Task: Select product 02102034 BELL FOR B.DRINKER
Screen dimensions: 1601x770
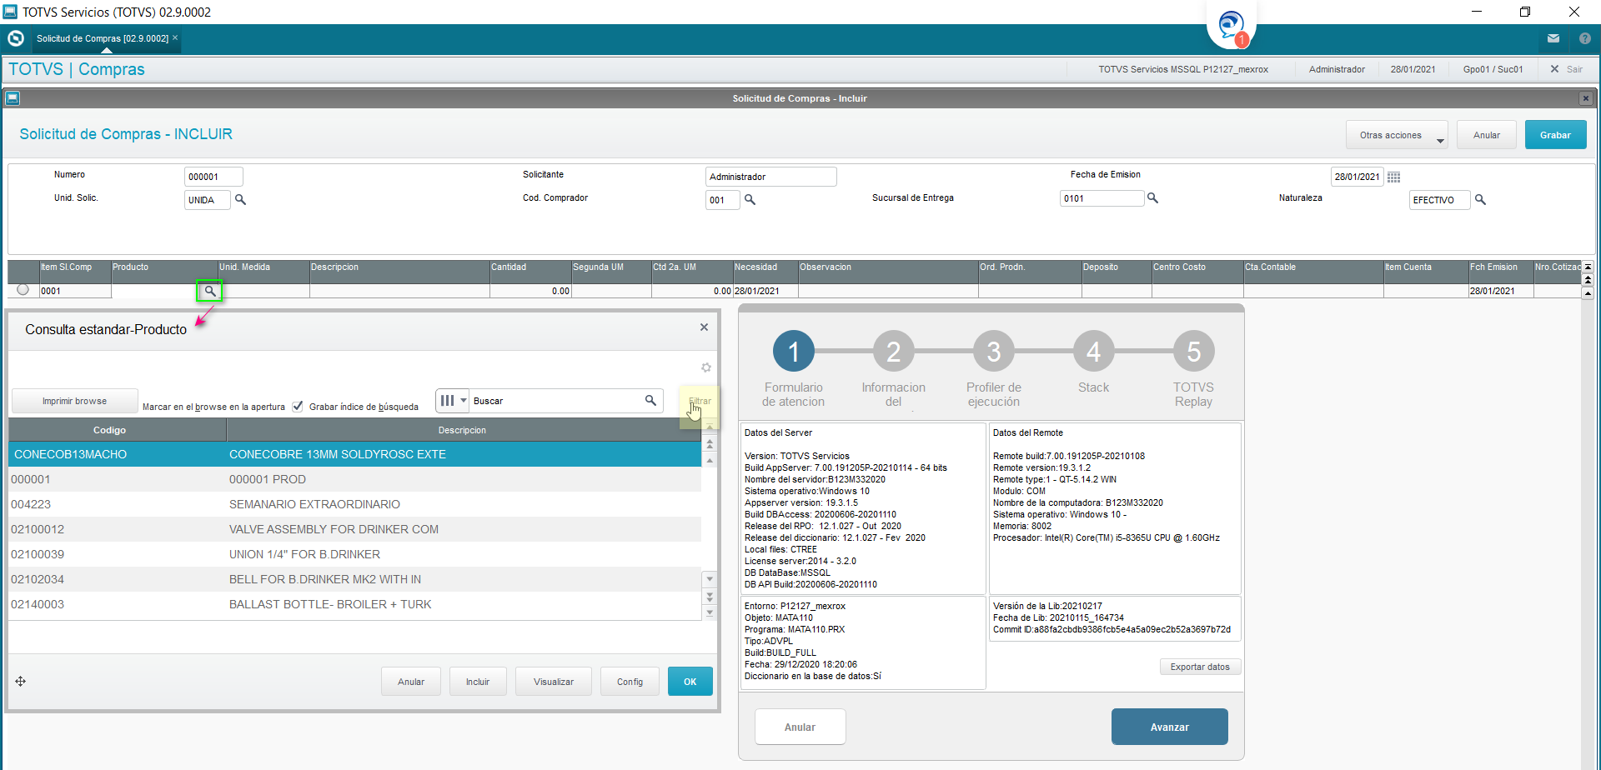Action: pyautogui.click(x=354, y=579)
